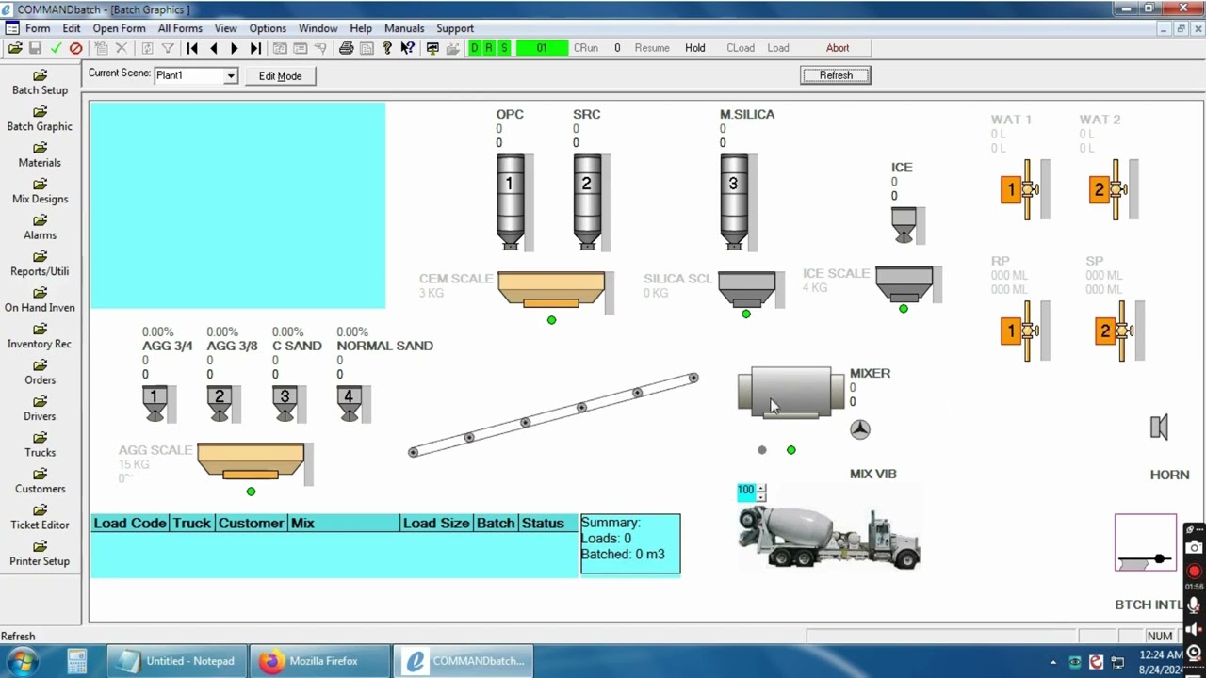Open Drivers in the sidebar
The image size is (1206, 678).
(x=40, y=409)
